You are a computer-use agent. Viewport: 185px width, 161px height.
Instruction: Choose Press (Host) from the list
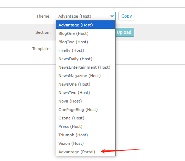tap(86, 126)
